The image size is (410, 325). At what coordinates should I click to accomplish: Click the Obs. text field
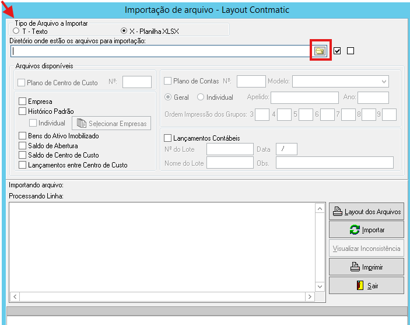pos(335,162)
